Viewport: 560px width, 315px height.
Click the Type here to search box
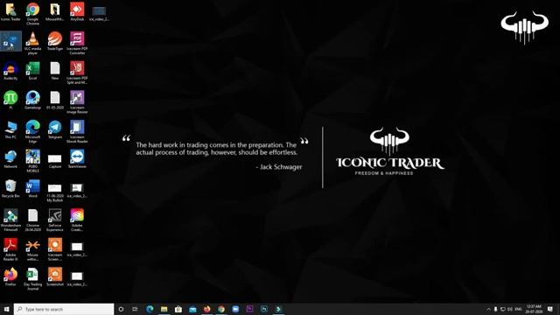coord(64,309)
